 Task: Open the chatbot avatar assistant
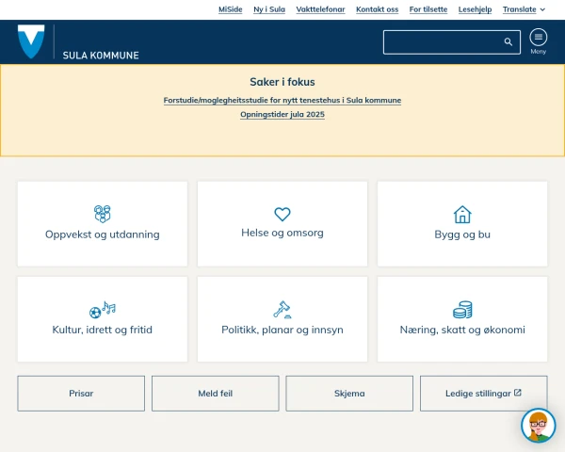pos(539,426)
